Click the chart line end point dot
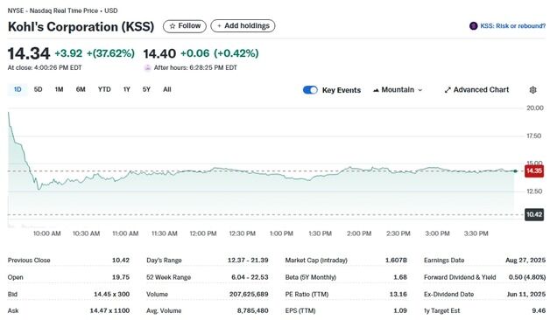The width and height of the screenshot is (550, 320). 515,170
